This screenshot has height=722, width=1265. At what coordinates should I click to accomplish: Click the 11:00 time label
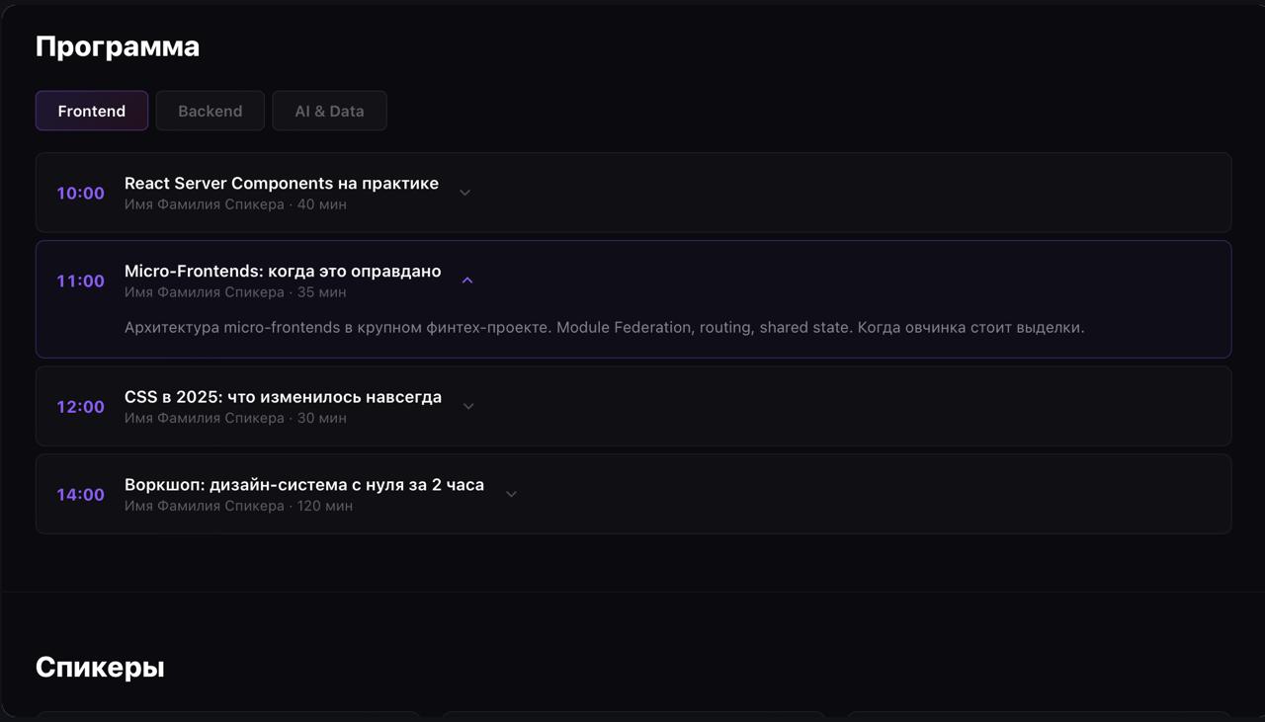(x=80, y=281)
